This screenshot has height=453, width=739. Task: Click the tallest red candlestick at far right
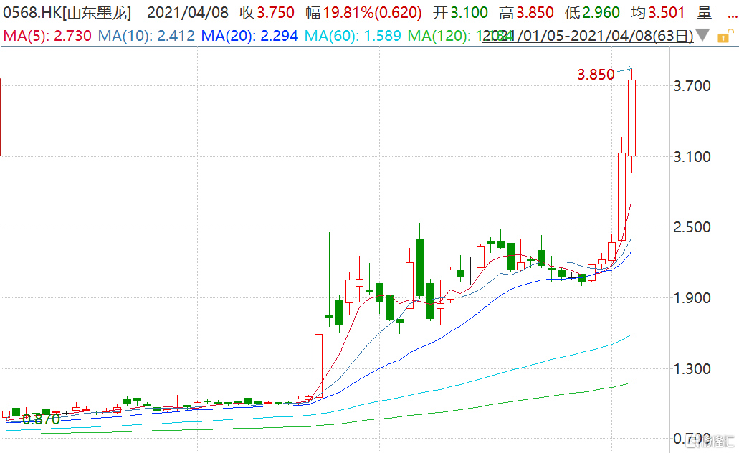tap(631, 118)
